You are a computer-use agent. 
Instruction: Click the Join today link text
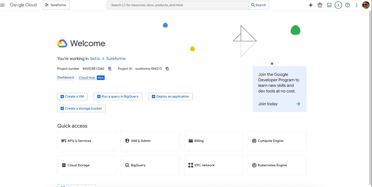(x=268, y=104)
